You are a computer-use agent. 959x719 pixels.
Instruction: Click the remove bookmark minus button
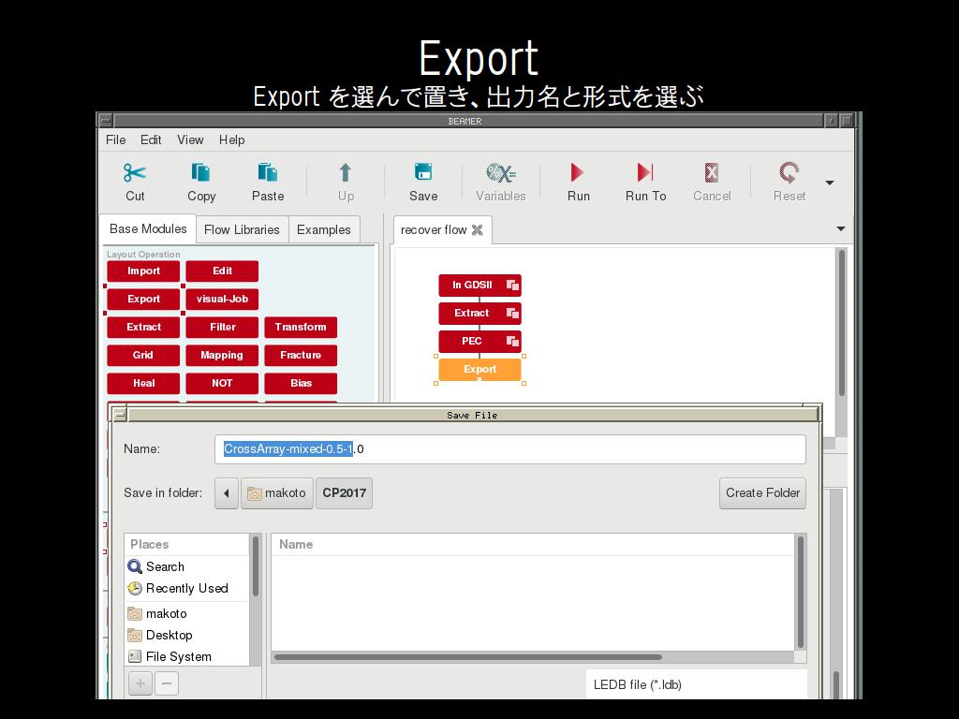(167, 682)
